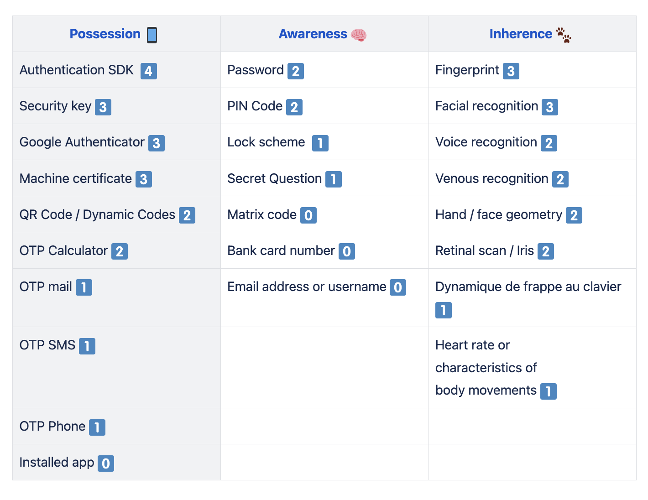Click the badge next to QR Code / Dynamic Codes
The image size is (648, 500).
point(187,215)
